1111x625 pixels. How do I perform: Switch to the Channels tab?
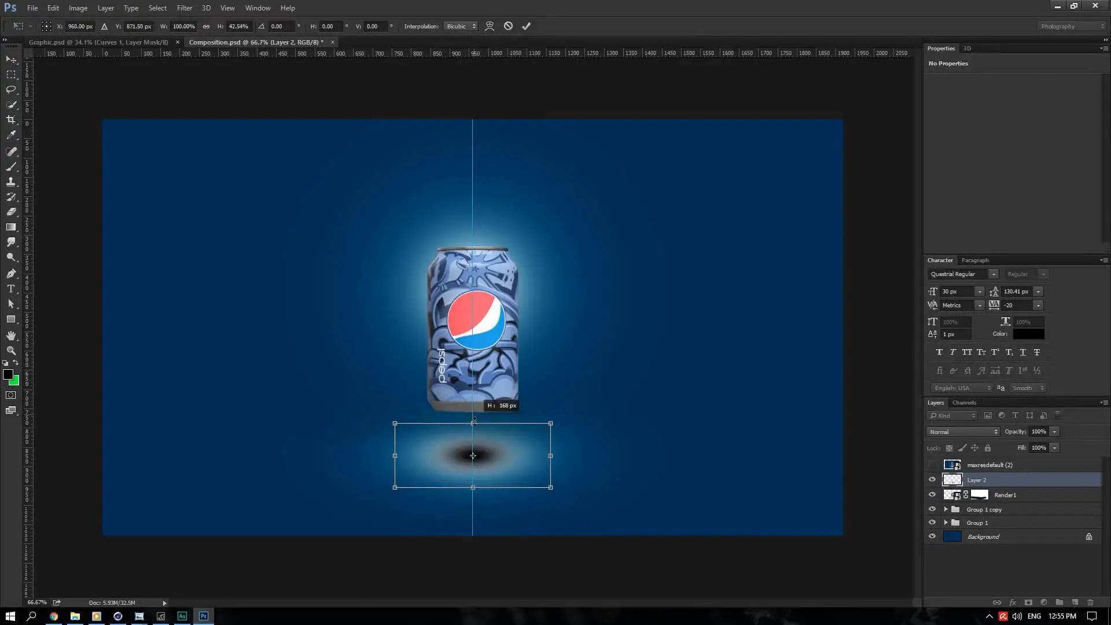click(x=964, y=403)
